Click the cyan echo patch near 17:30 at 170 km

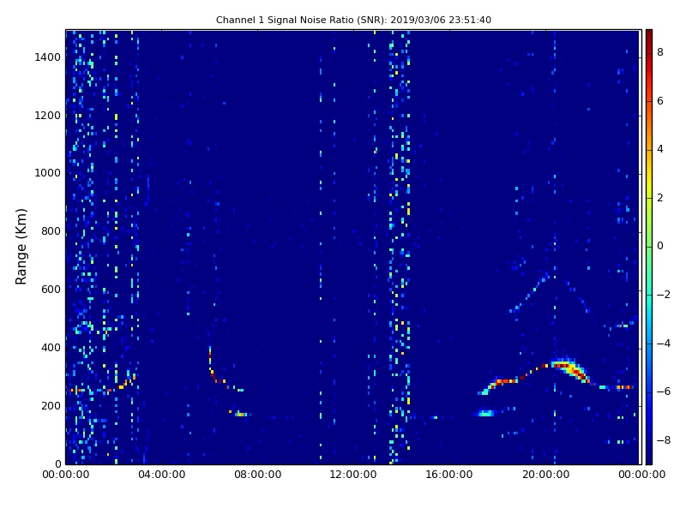(484, 414)
